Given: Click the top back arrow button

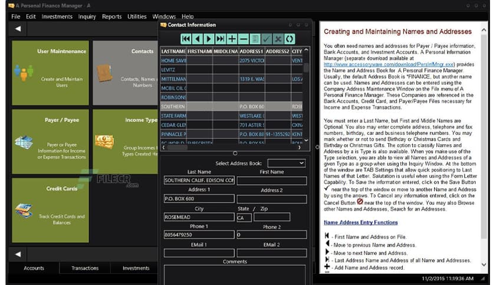Looking at the screenshot, I should [18, 29].
